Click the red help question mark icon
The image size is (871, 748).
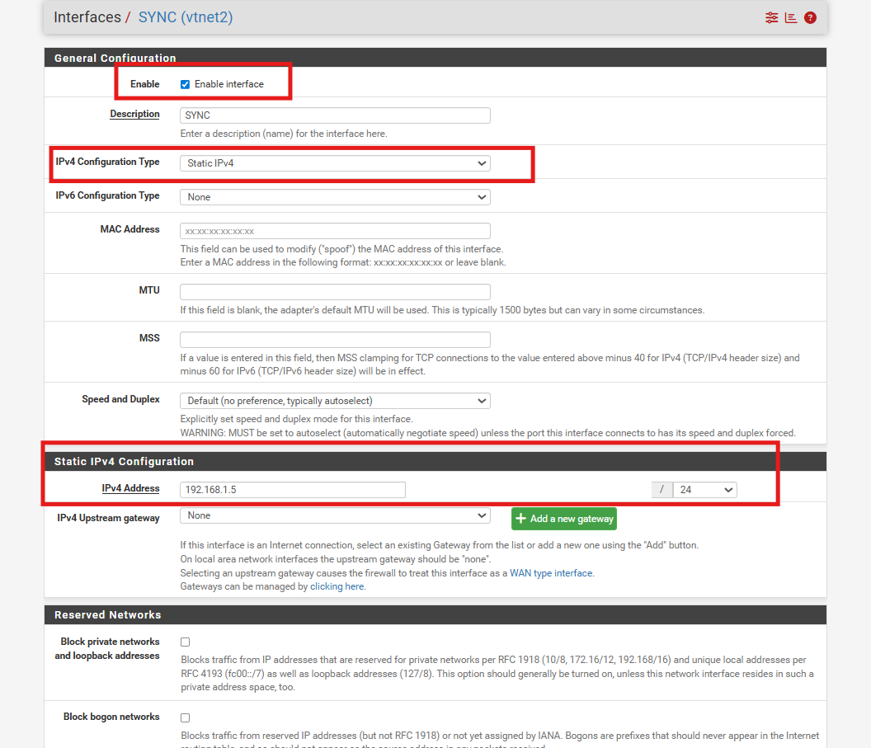point(810,17)
